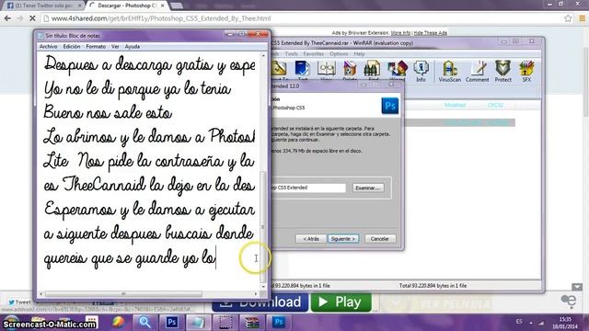Click the < Atrás button

311,239
